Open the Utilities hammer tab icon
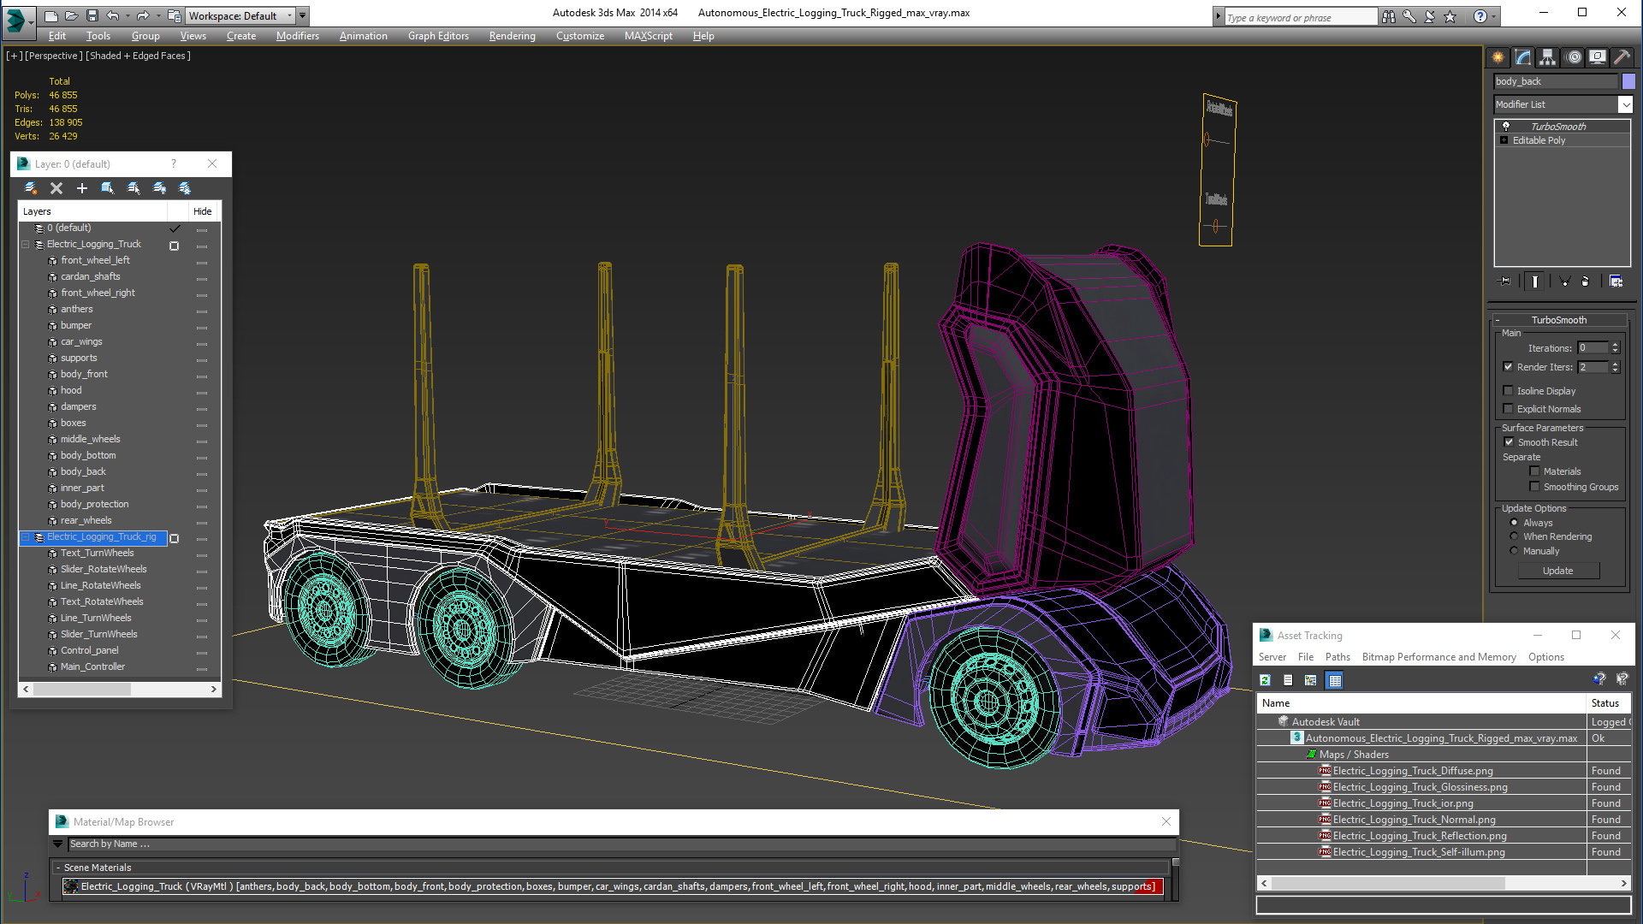1643x924 pixels. click(x=1622, y=57)
